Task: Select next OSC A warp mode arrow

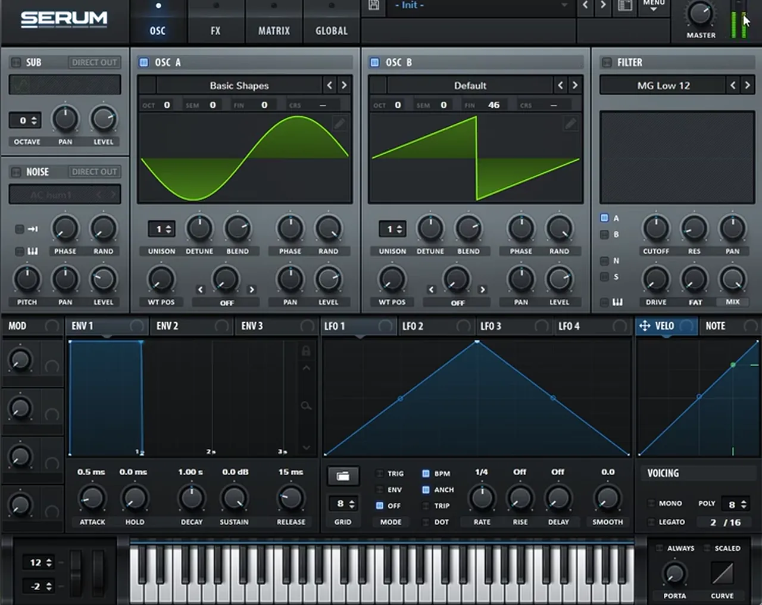Action: [252, 289]
